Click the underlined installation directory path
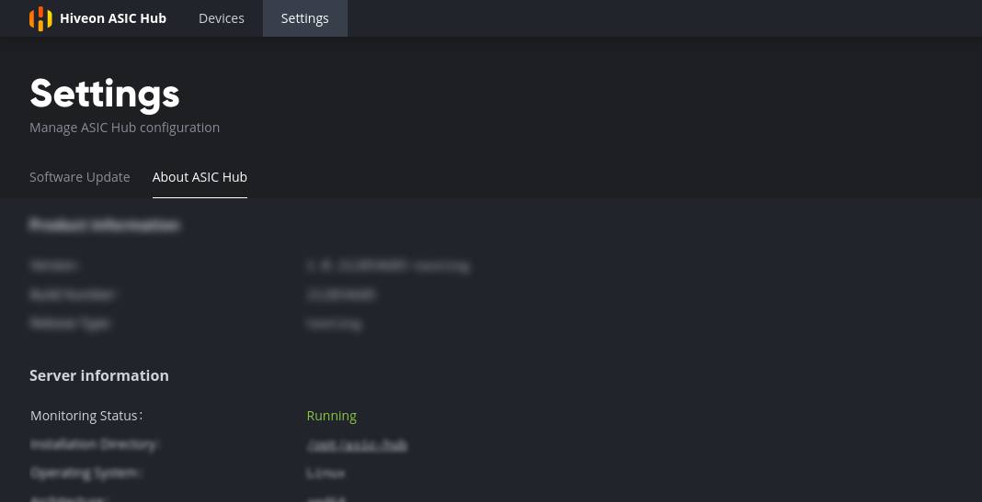The width and height of the screenshot is (982, 502). pos(357,445)
